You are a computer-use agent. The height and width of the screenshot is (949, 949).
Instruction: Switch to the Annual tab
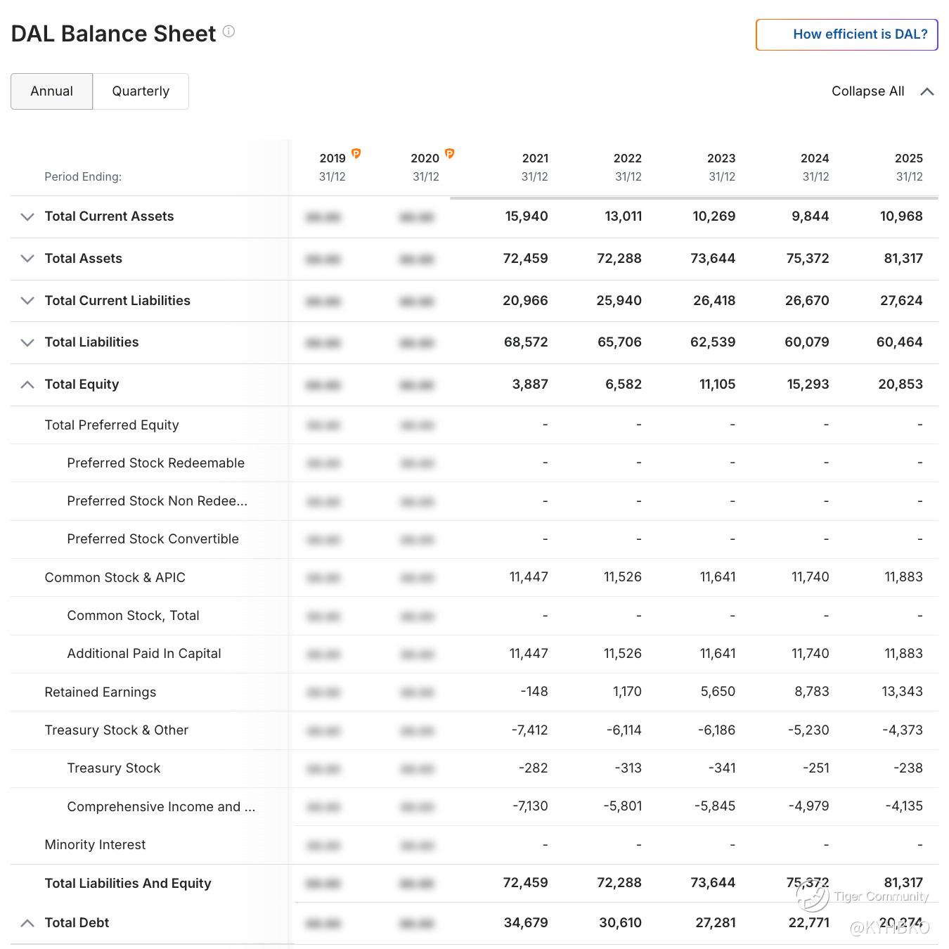pos(51,91)
